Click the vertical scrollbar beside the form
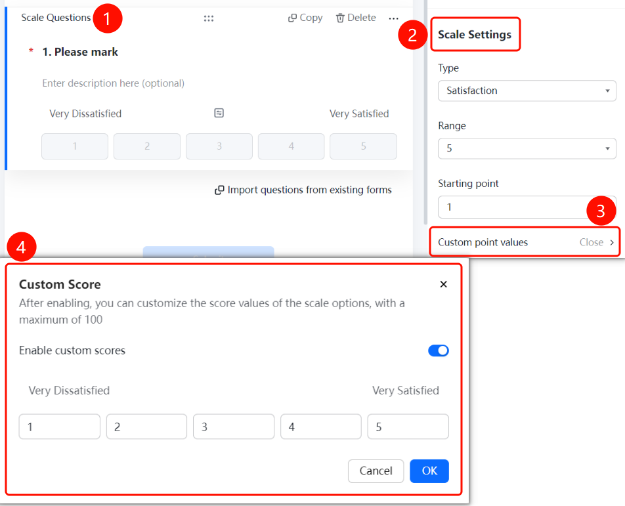The height and width of the screenshot is (506, 625). point(425,112)
